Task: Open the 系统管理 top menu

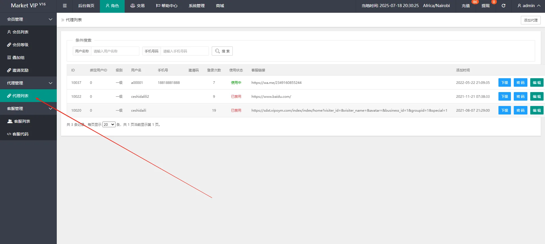Action: click(196, 6)
